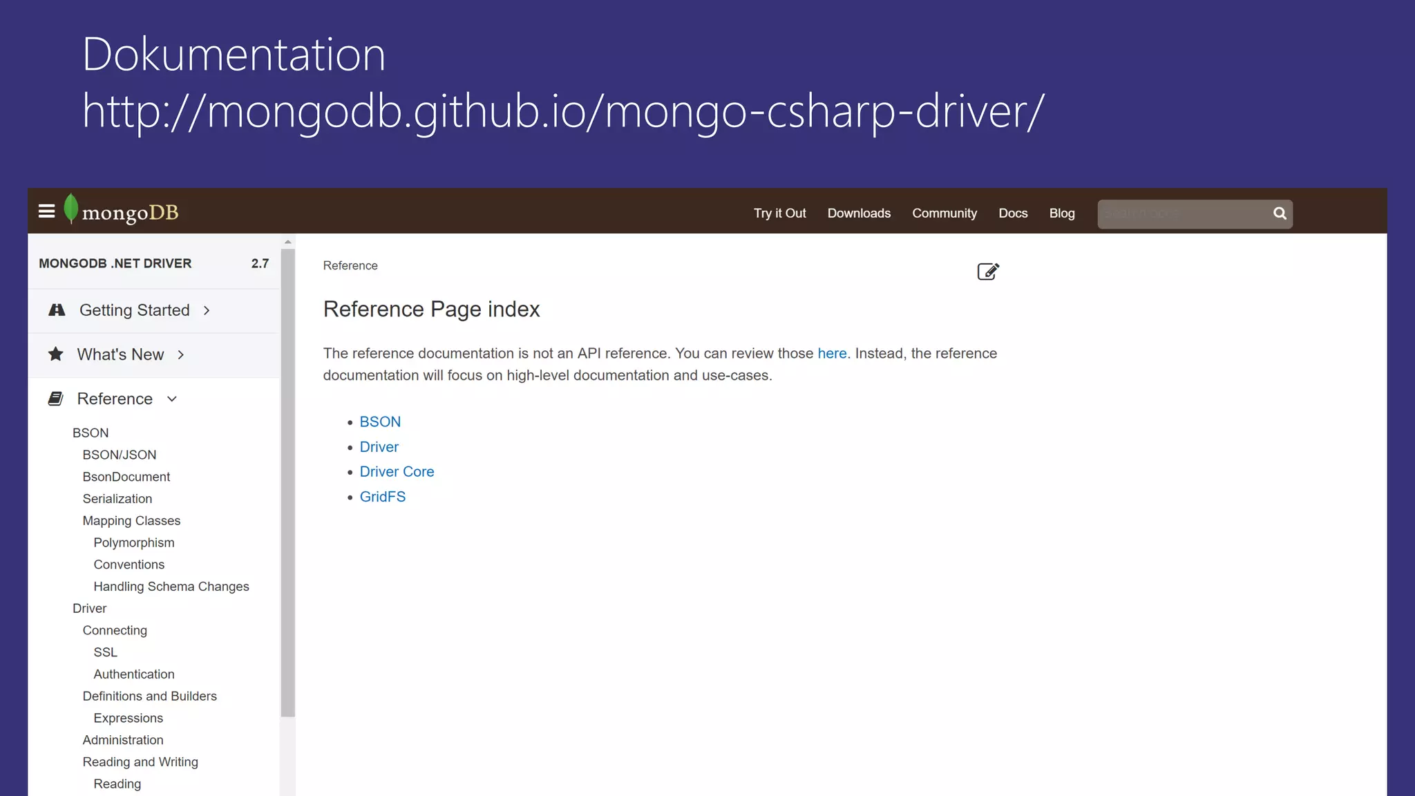Collapse the Reference section chevron

click(172, 399)
